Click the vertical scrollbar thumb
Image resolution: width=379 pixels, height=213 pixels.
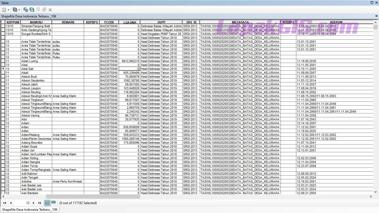click(376, 27)
